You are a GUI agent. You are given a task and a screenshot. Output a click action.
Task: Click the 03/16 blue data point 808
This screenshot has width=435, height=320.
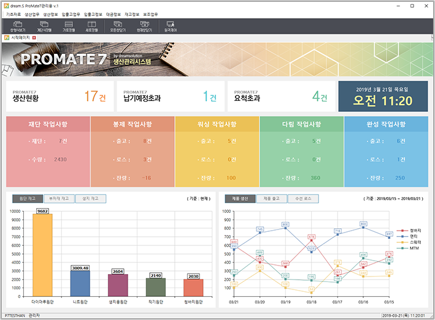coord(363,228)
